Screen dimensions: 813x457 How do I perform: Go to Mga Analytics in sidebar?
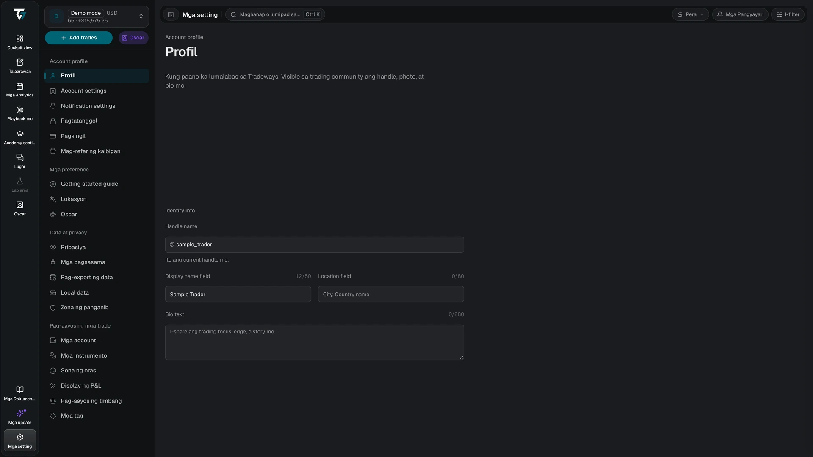point(19,90)
